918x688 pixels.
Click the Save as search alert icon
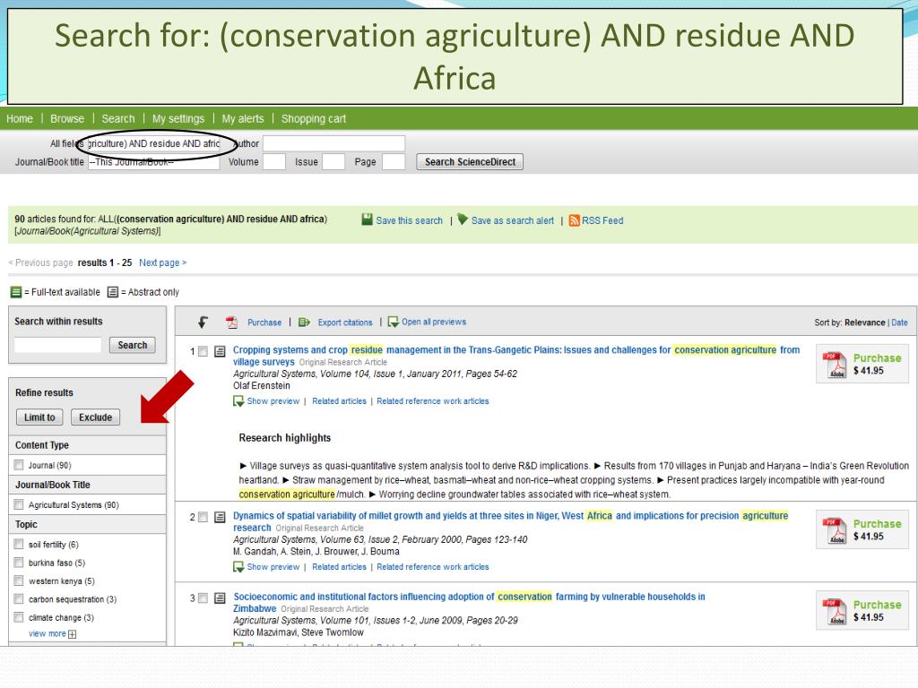pyautogui.click(x=463, y=219)
